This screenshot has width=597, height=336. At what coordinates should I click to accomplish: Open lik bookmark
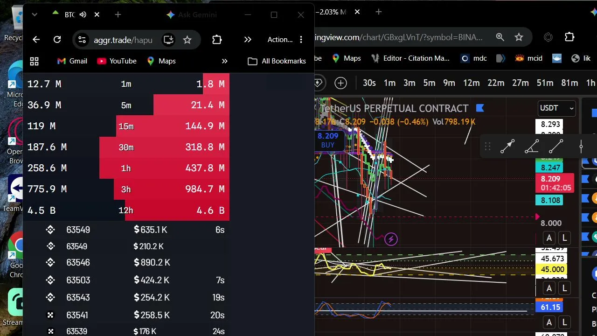[581, 58]
